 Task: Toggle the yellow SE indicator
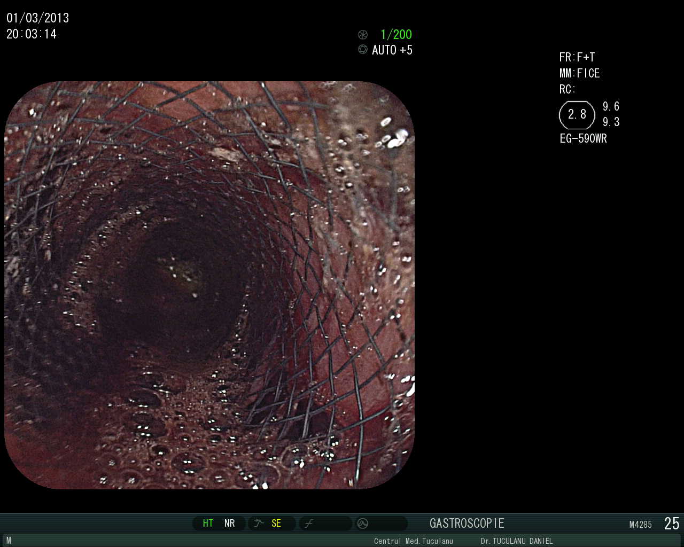pyautogui.click(x=276, y=523)
